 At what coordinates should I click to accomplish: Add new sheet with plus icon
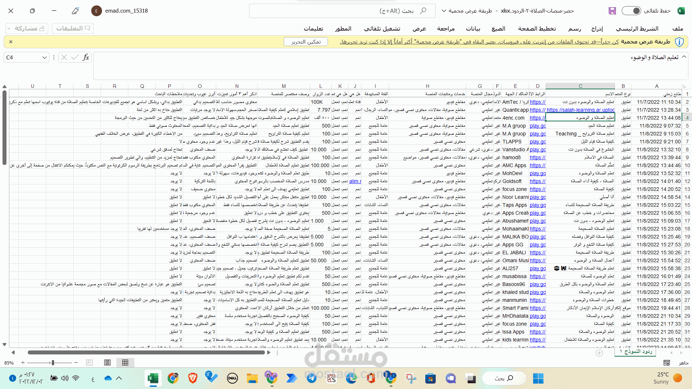pyautogui.click(x=599, y=353)
